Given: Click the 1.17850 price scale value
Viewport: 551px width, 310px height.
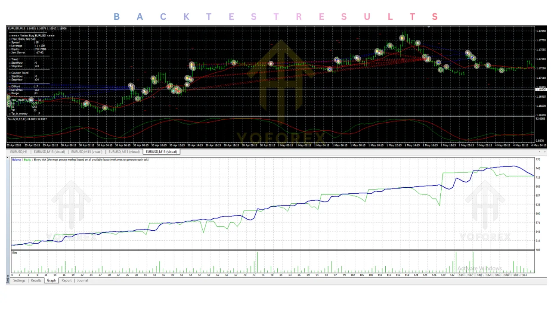Looking at the screenshot, I should click(541, 31).
